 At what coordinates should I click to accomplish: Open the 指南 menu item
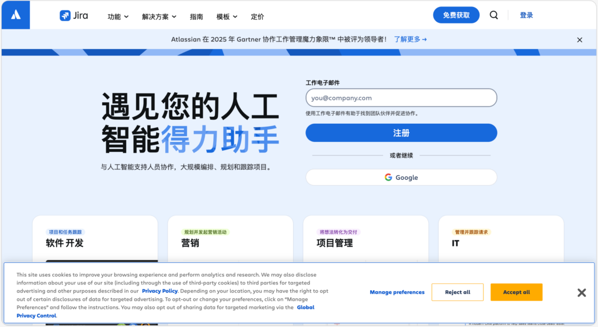point(196,17)
